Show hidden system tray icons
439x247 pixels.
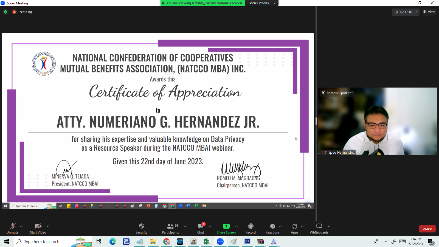click(386, 242)
